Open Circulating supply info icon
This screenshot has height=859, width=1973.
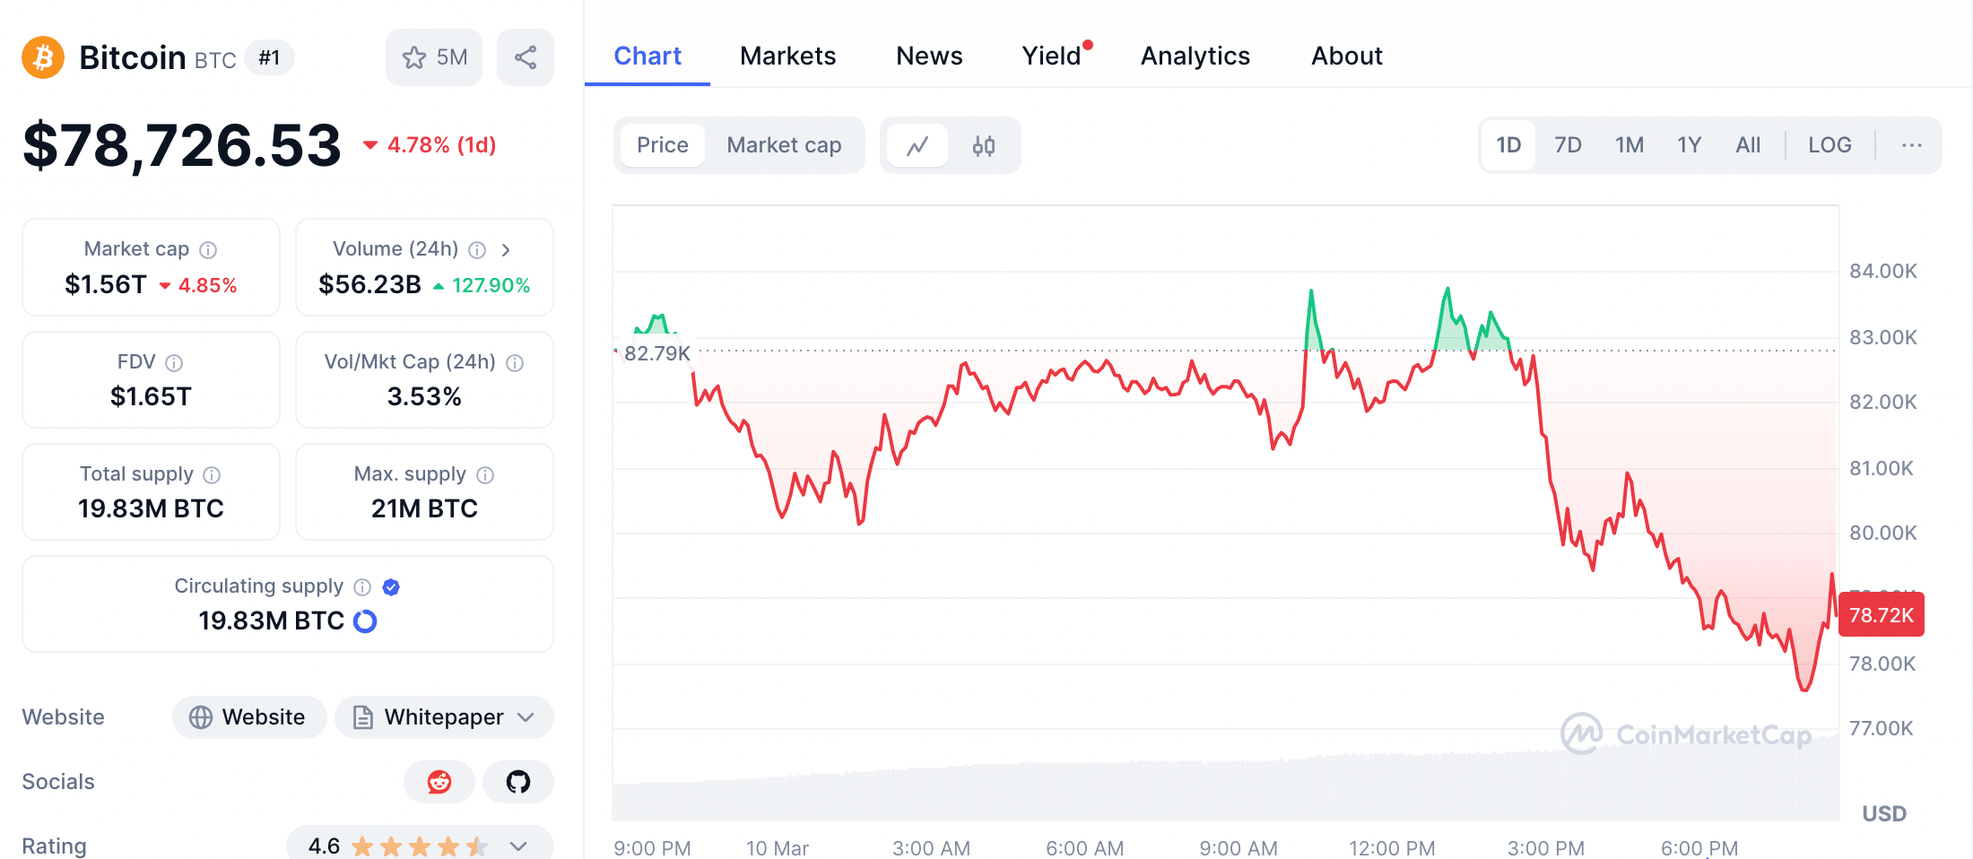362,586
